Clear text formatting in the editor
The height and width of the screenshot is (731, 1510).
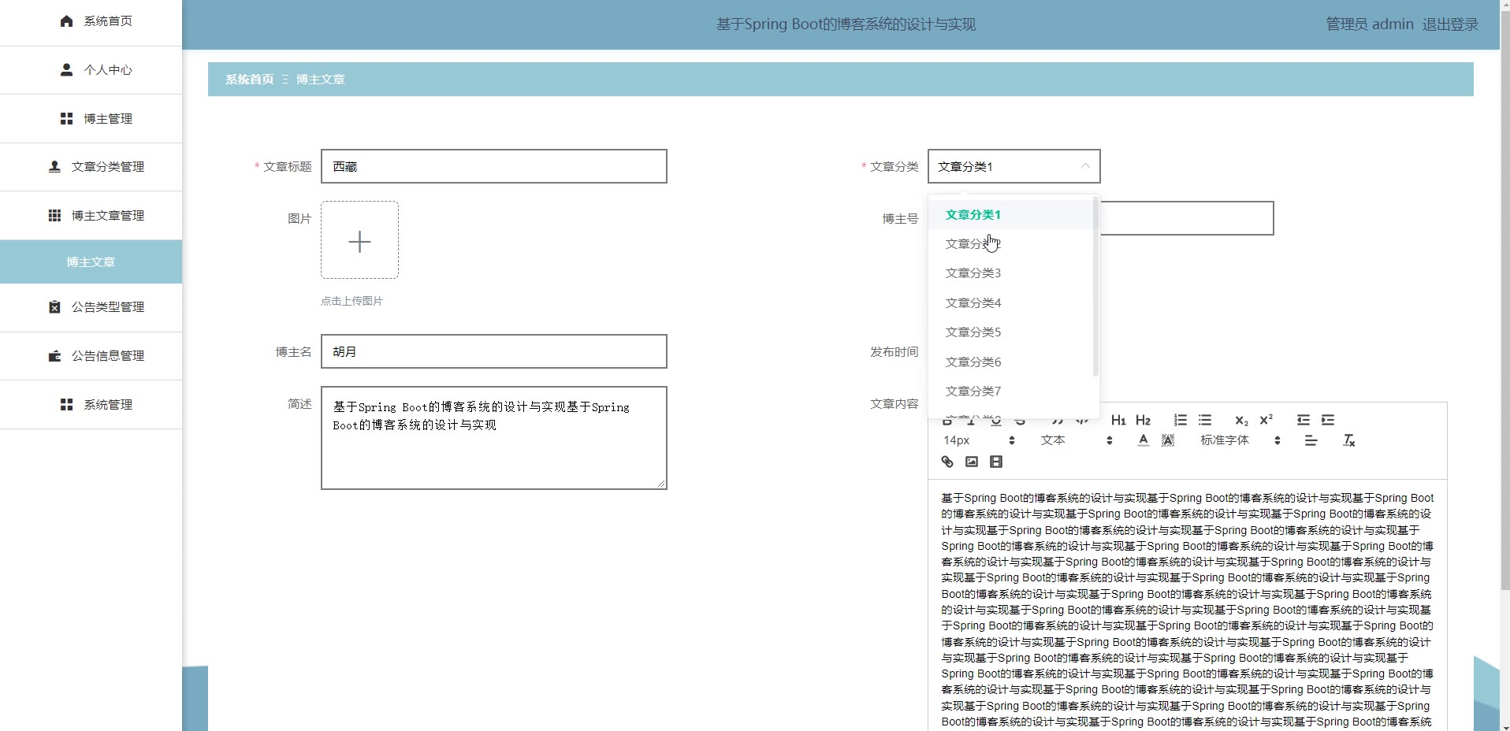(x=1348, y=440)
